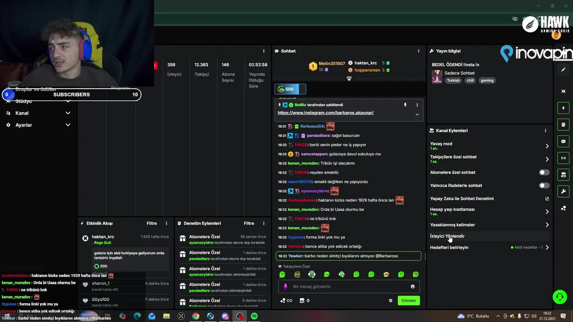
Task: Click the camera frame icon in right sidebar
Action: click(563, 91)
